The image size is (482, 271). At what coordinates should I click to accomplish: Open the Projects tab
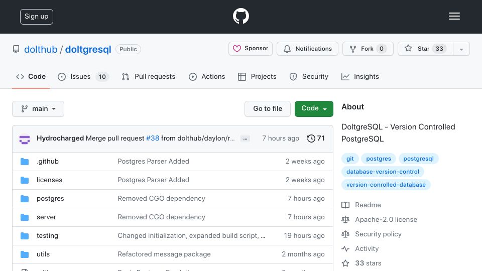point(257,76)
